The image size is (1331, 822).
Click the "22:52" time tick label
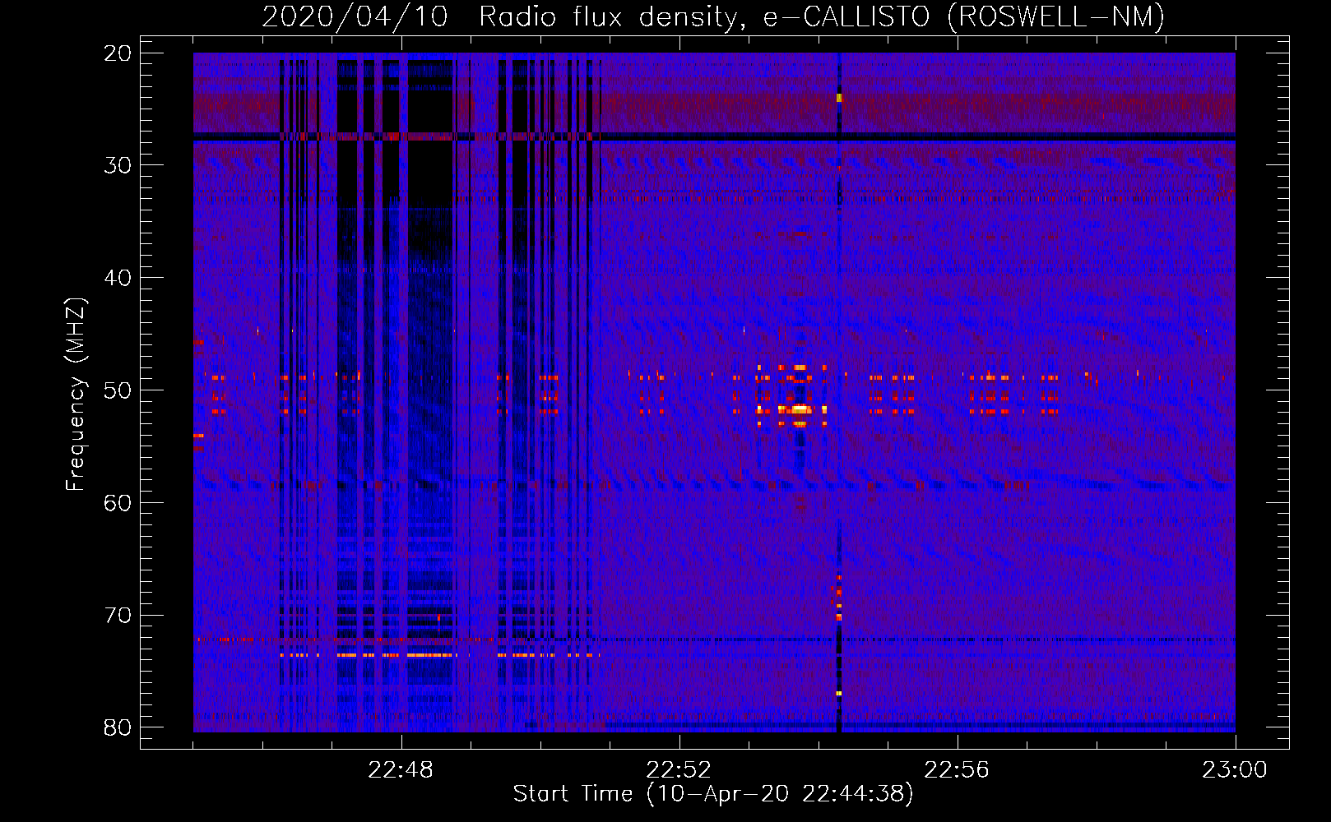click(x=679, y=770)
